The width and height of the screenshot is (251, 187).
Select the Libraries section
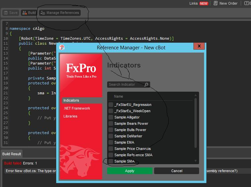pyautogui.click(x=70, y=116)
